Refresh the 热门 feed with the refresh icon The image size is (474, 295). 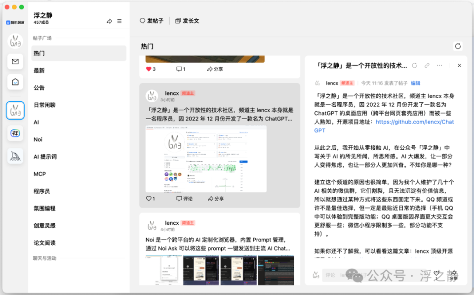(x=458, y=46)
